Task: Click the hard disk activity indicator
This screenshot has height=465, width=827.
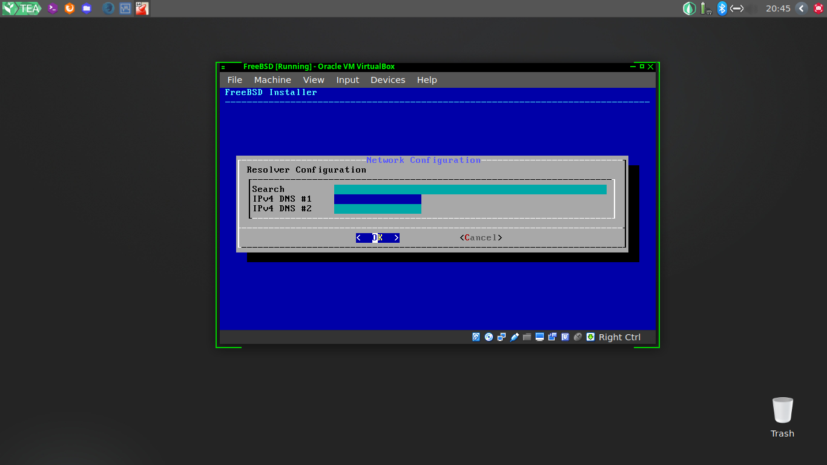Action: point(476,337)
